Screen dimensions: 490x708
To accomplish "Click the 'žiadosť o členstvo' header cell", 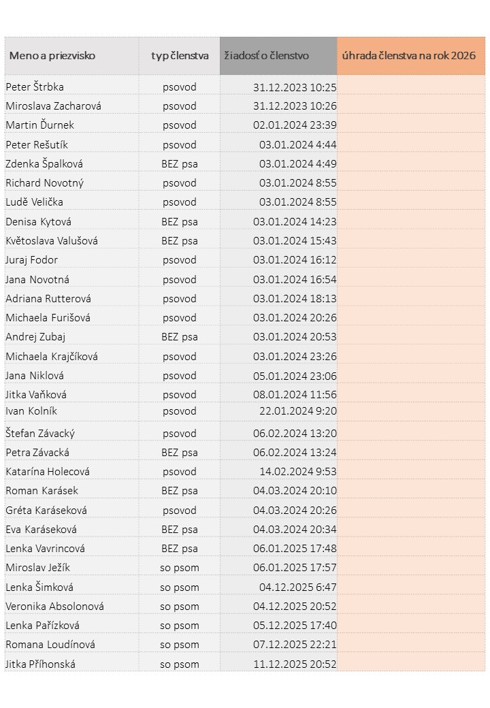I will 267,56.
